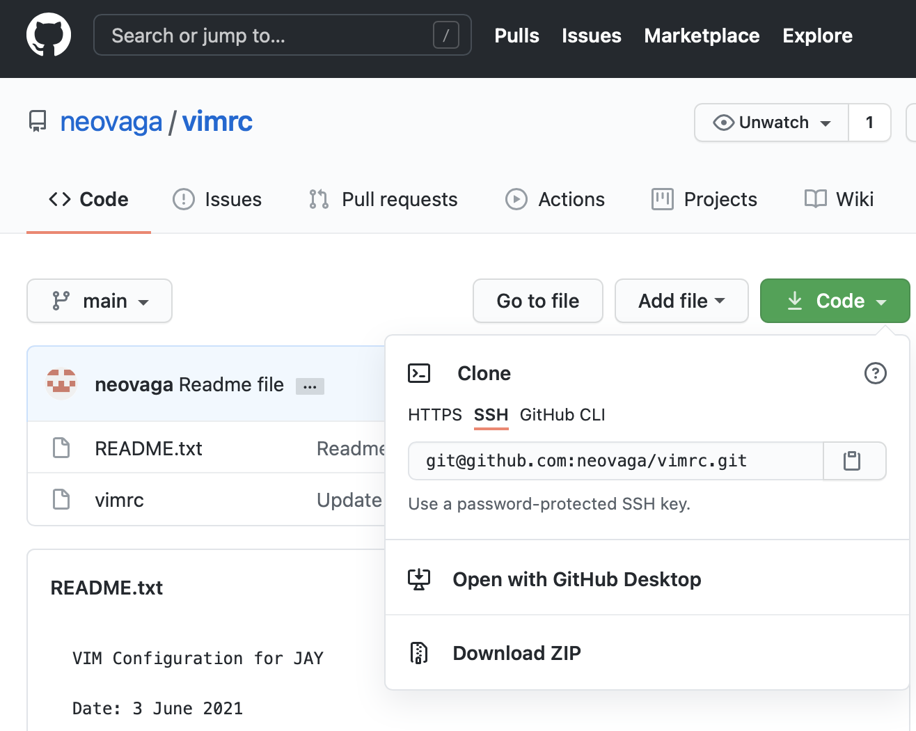This screenshot has height=731, width=916.
Task: Open Pulls in top navigation
Action: point(516,36)
